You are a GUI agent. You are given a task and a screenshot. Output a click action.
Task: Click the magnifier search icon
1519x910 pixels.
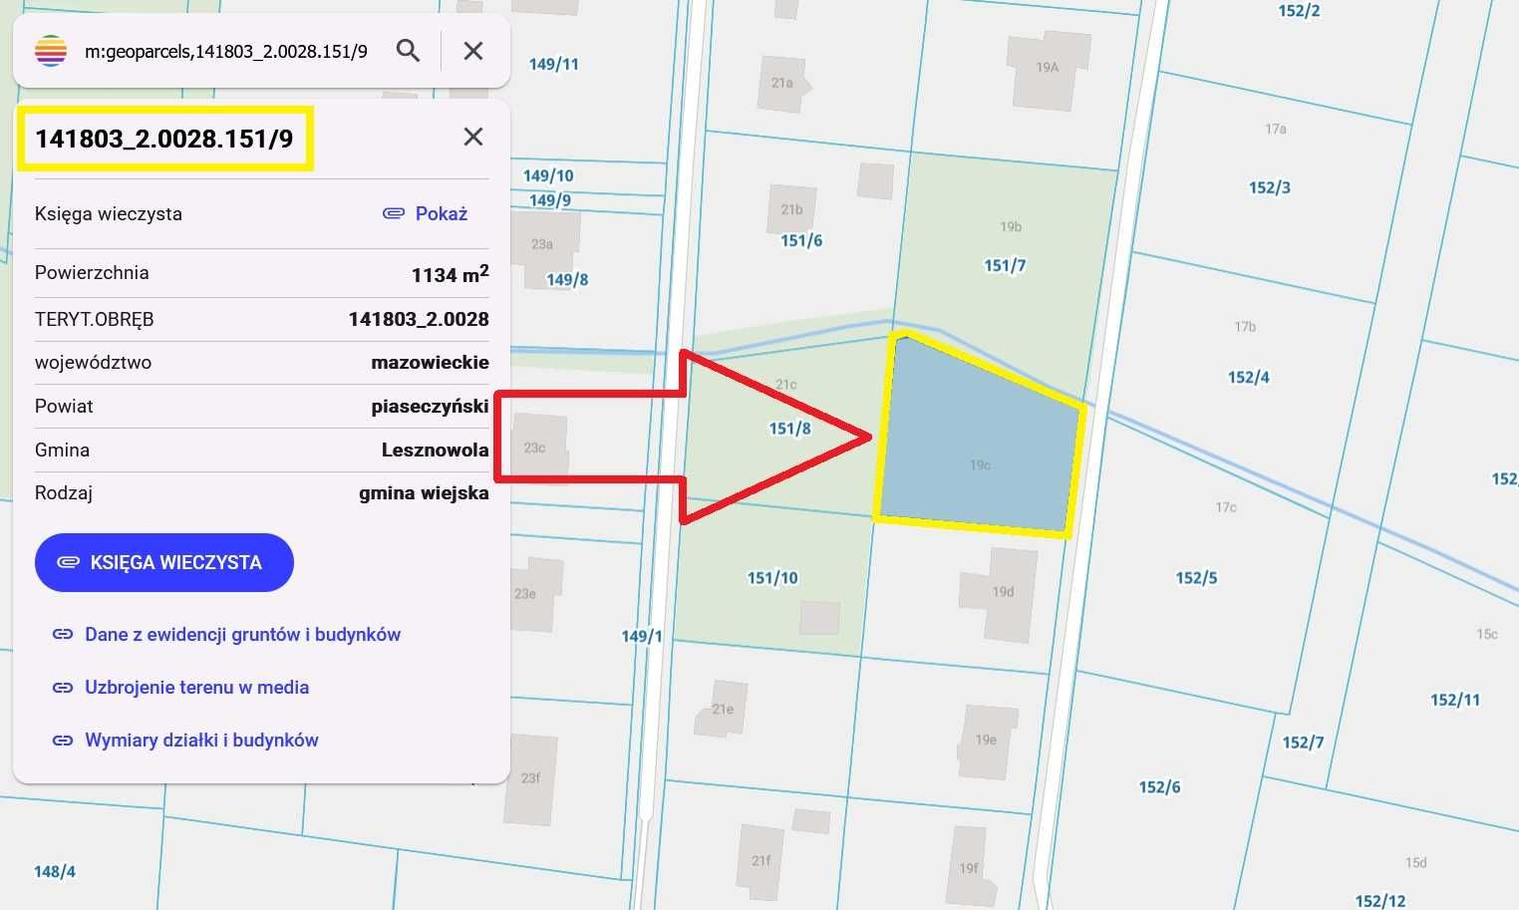pos(408,51)
